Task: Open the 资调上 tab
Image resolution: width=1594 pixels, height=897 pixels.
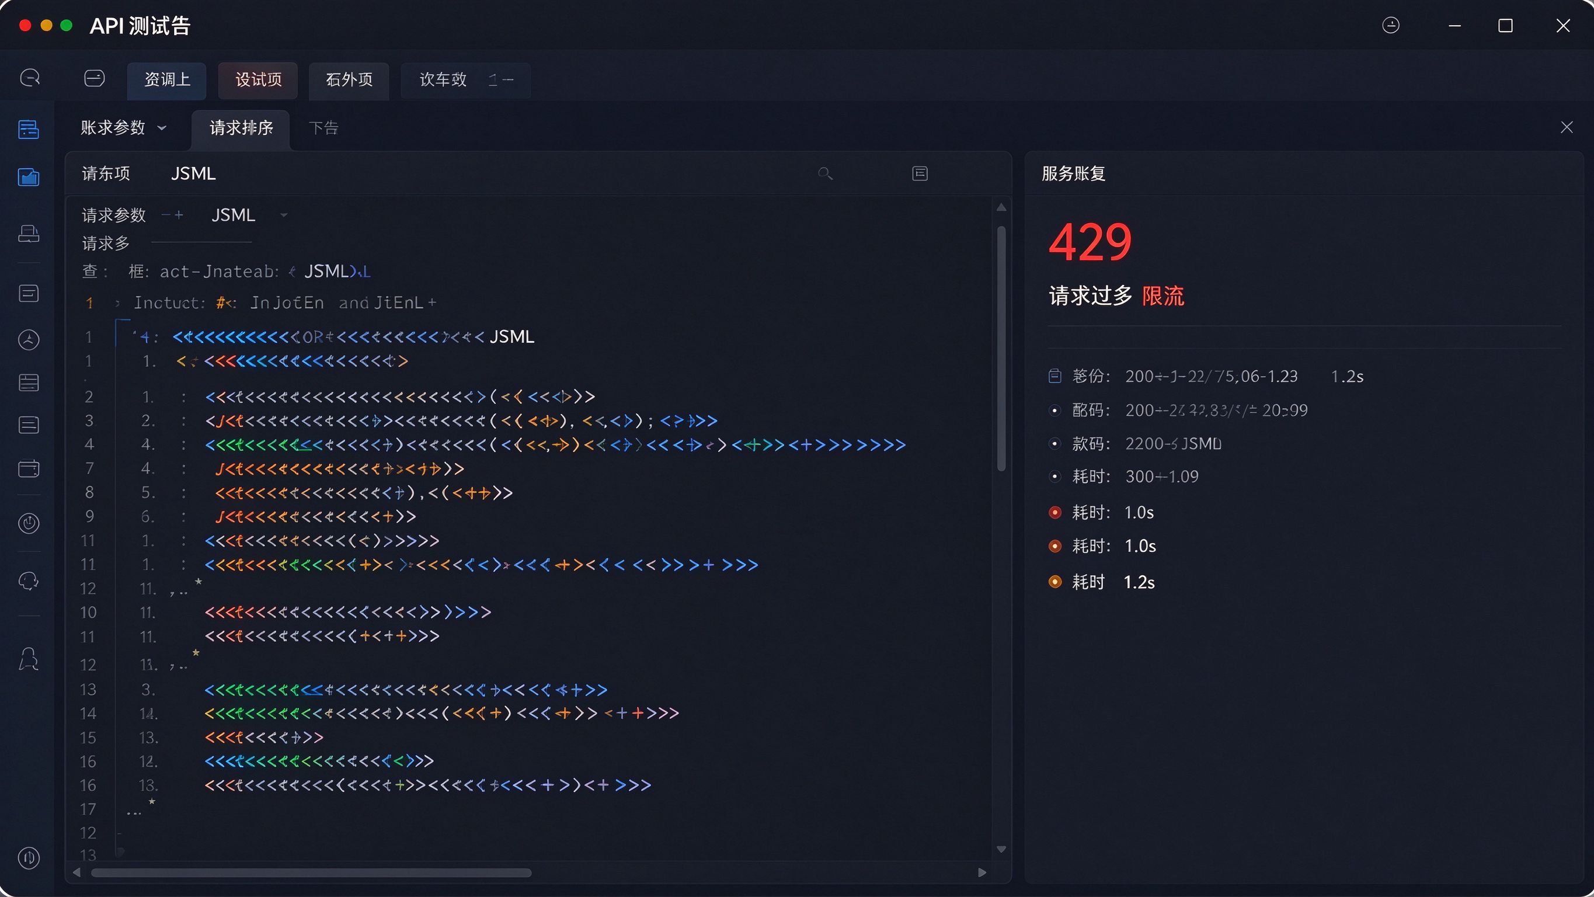Action: click(x=166, y=80)
